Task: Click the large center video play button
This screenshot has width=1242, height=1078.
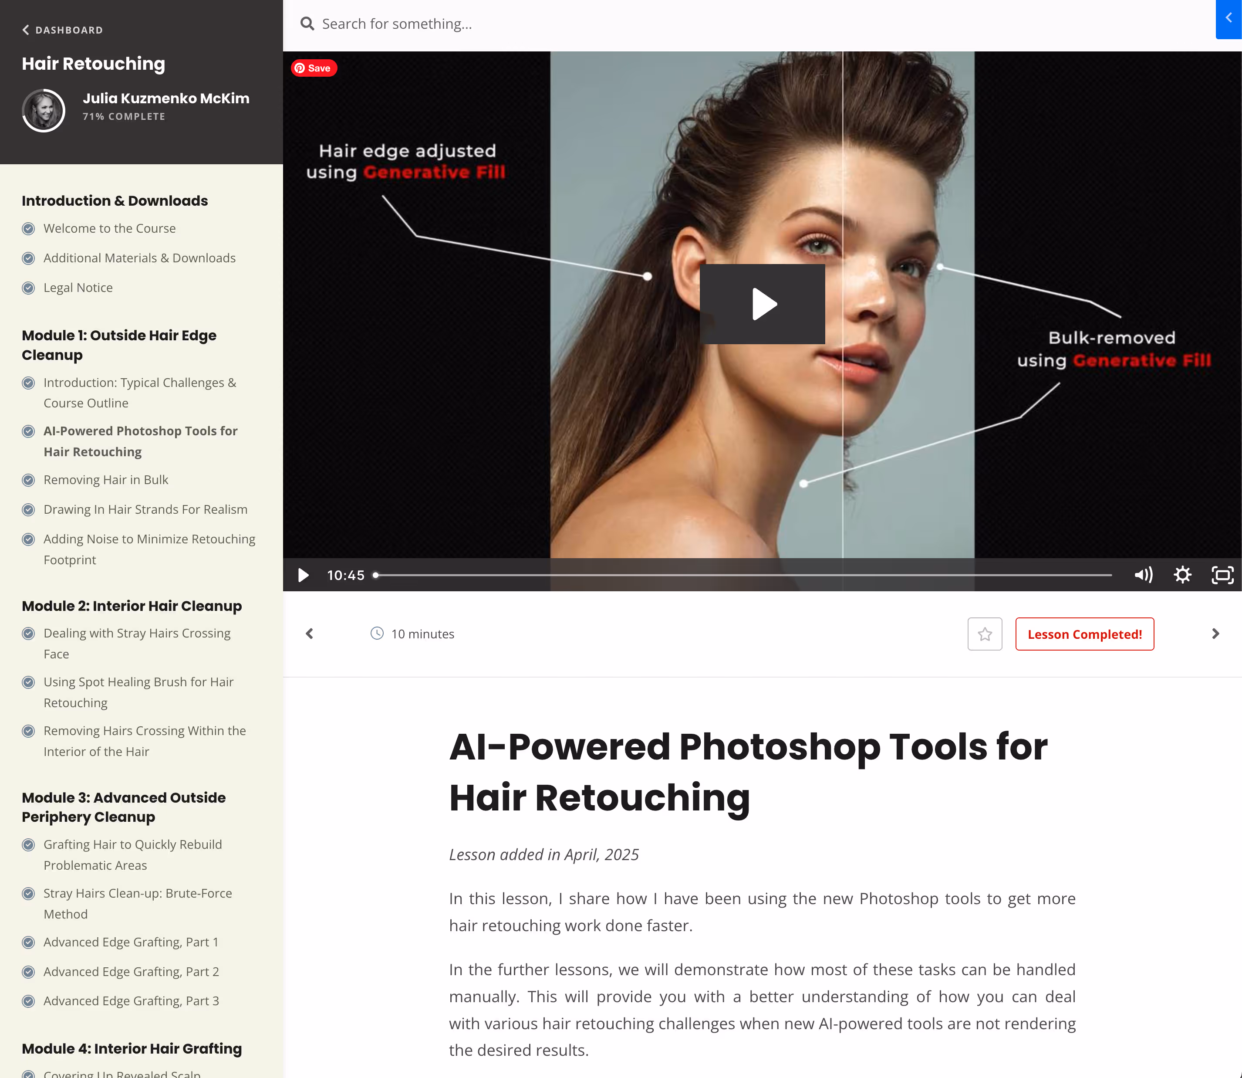Action: coord(762,304)
